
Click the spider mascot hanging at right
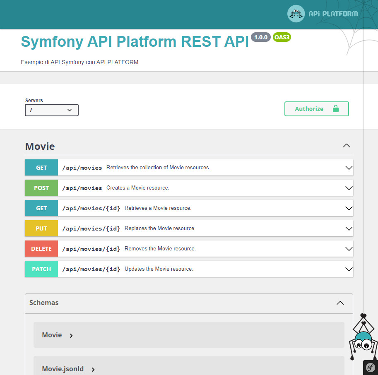pos(363,337)
